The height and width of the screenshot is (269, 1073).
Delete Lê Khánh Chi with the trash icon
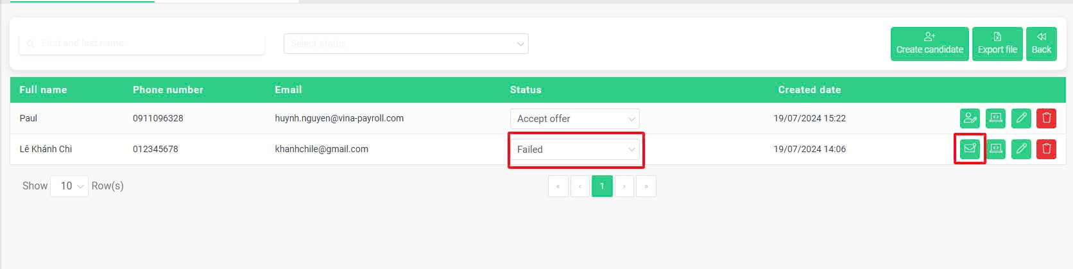tap(1046, 149)
